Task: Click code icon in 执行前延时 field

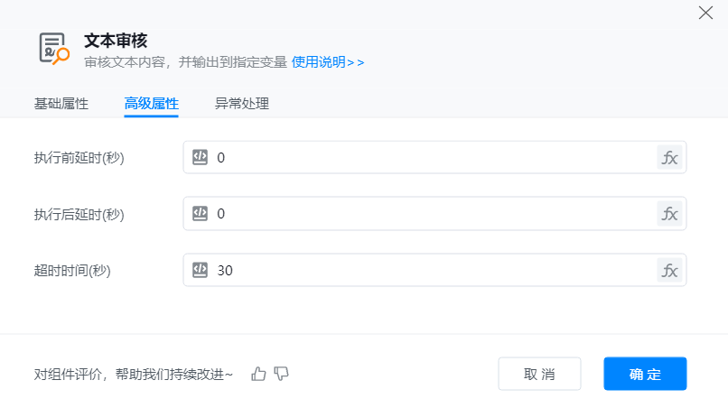Action: 201,158
